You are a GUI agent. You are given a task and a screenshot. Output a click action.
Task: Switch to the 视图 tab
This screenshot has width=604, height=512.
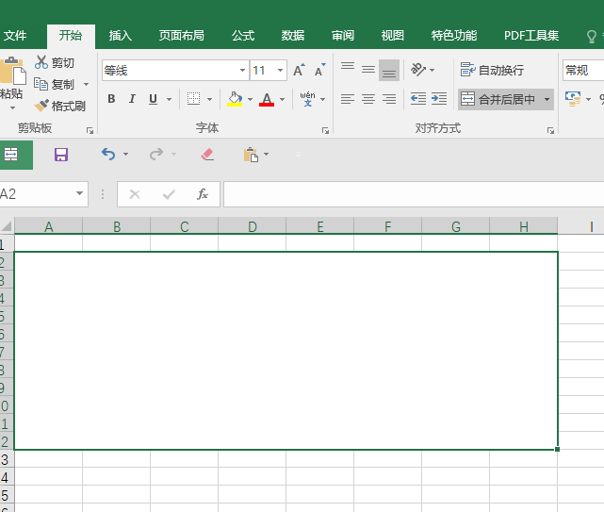click(x=393, y=36)
